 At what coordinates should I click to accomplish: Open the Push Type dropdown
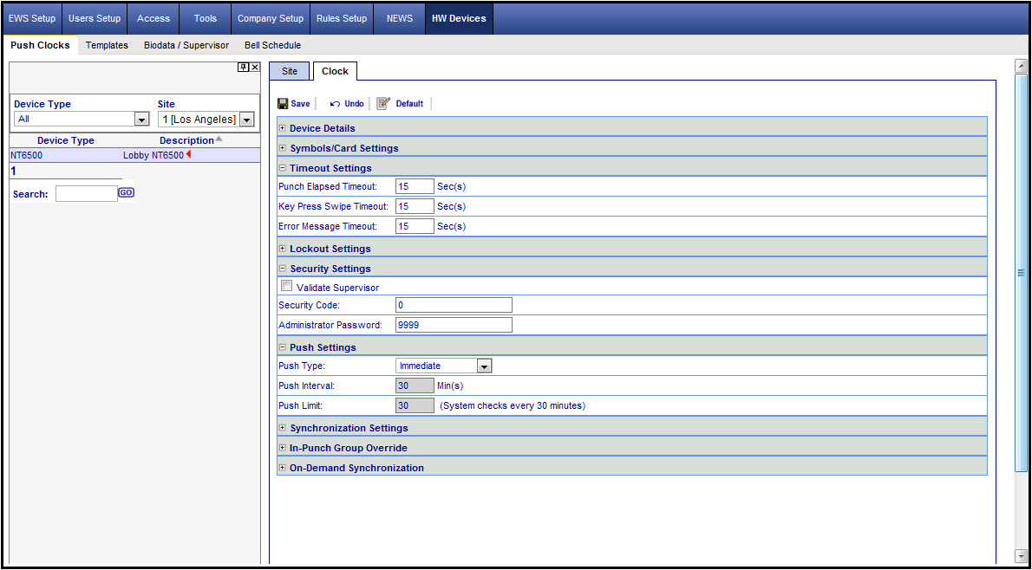pyautogui.click(x=485, y=366)
